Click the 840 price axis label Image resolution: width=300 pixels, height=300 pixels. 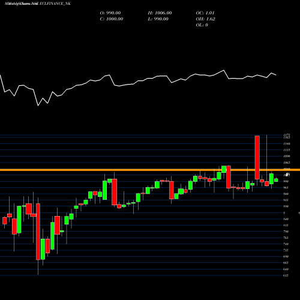click(x=286, y=219)
